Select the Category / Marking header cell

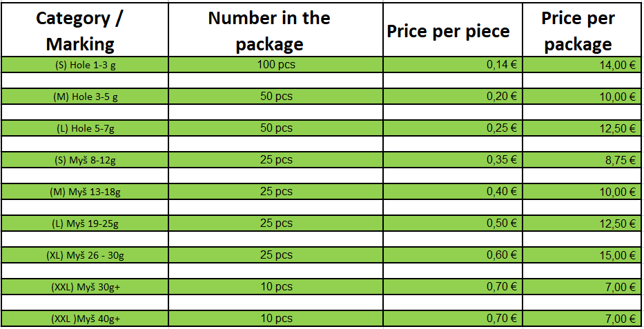85,30
